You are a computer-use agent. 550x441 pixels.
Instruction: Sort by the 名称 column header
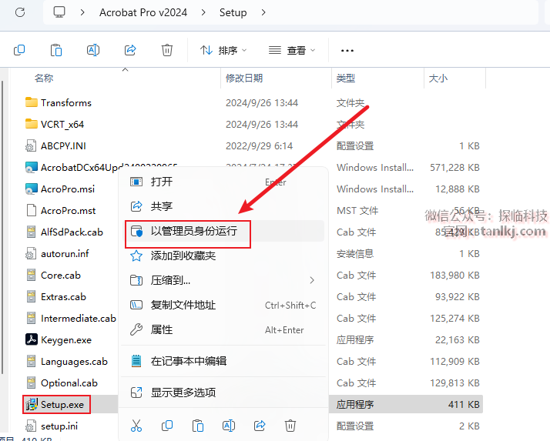click(x=44, y=78)
